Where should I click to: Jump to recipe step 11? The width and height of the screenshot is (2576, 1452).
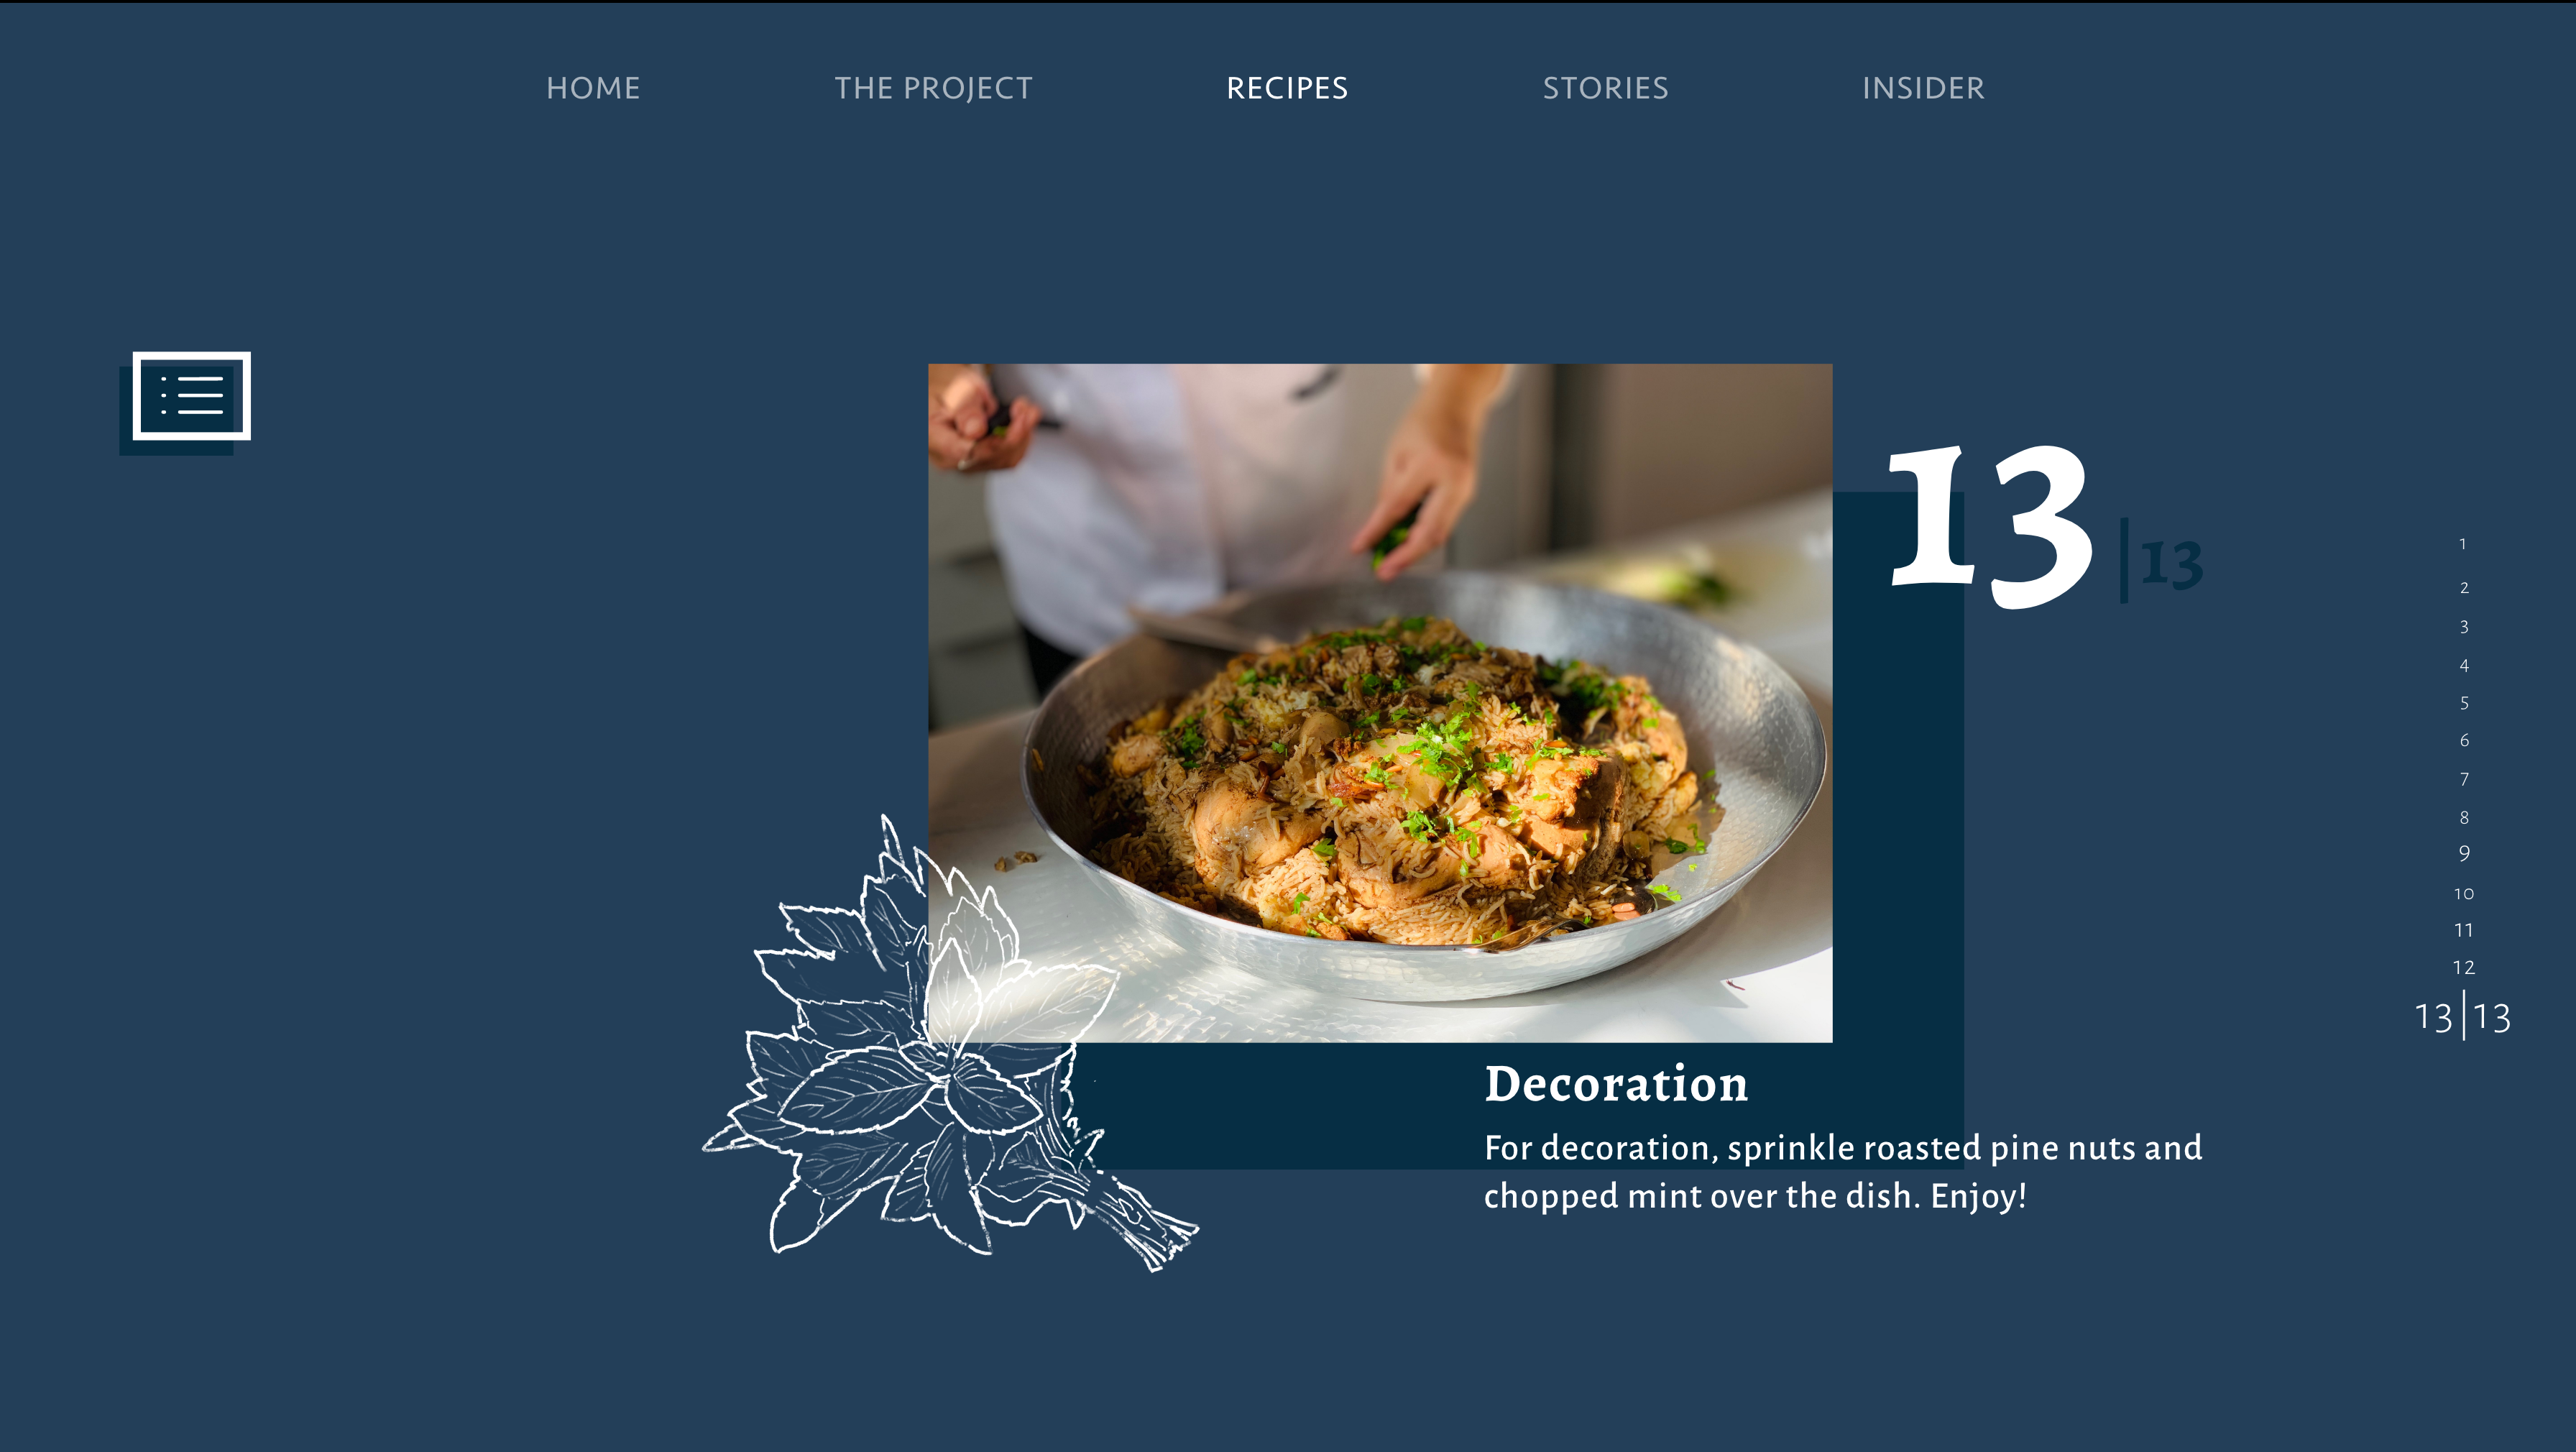tap(2464, 931)
